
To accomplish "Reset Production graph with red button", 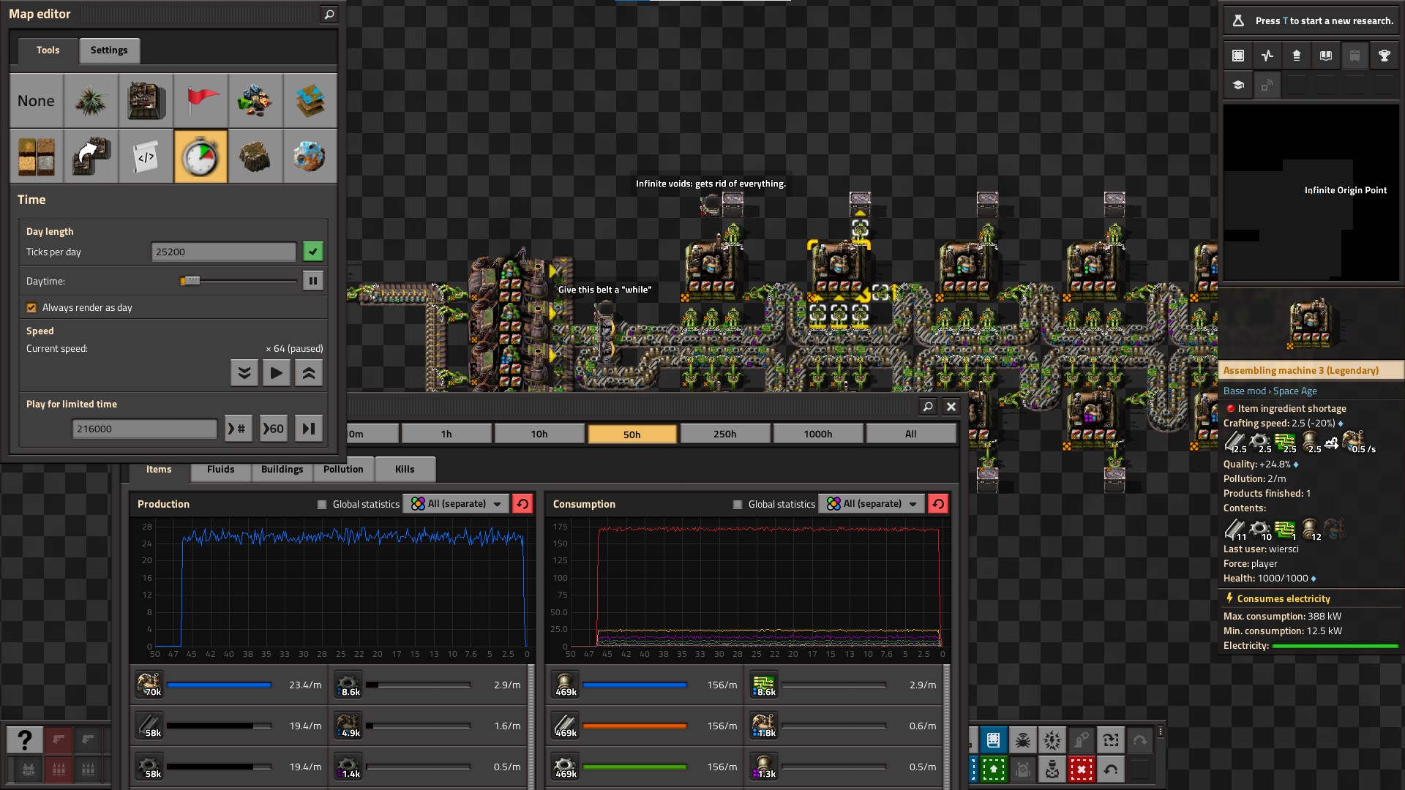I will 522,504.
